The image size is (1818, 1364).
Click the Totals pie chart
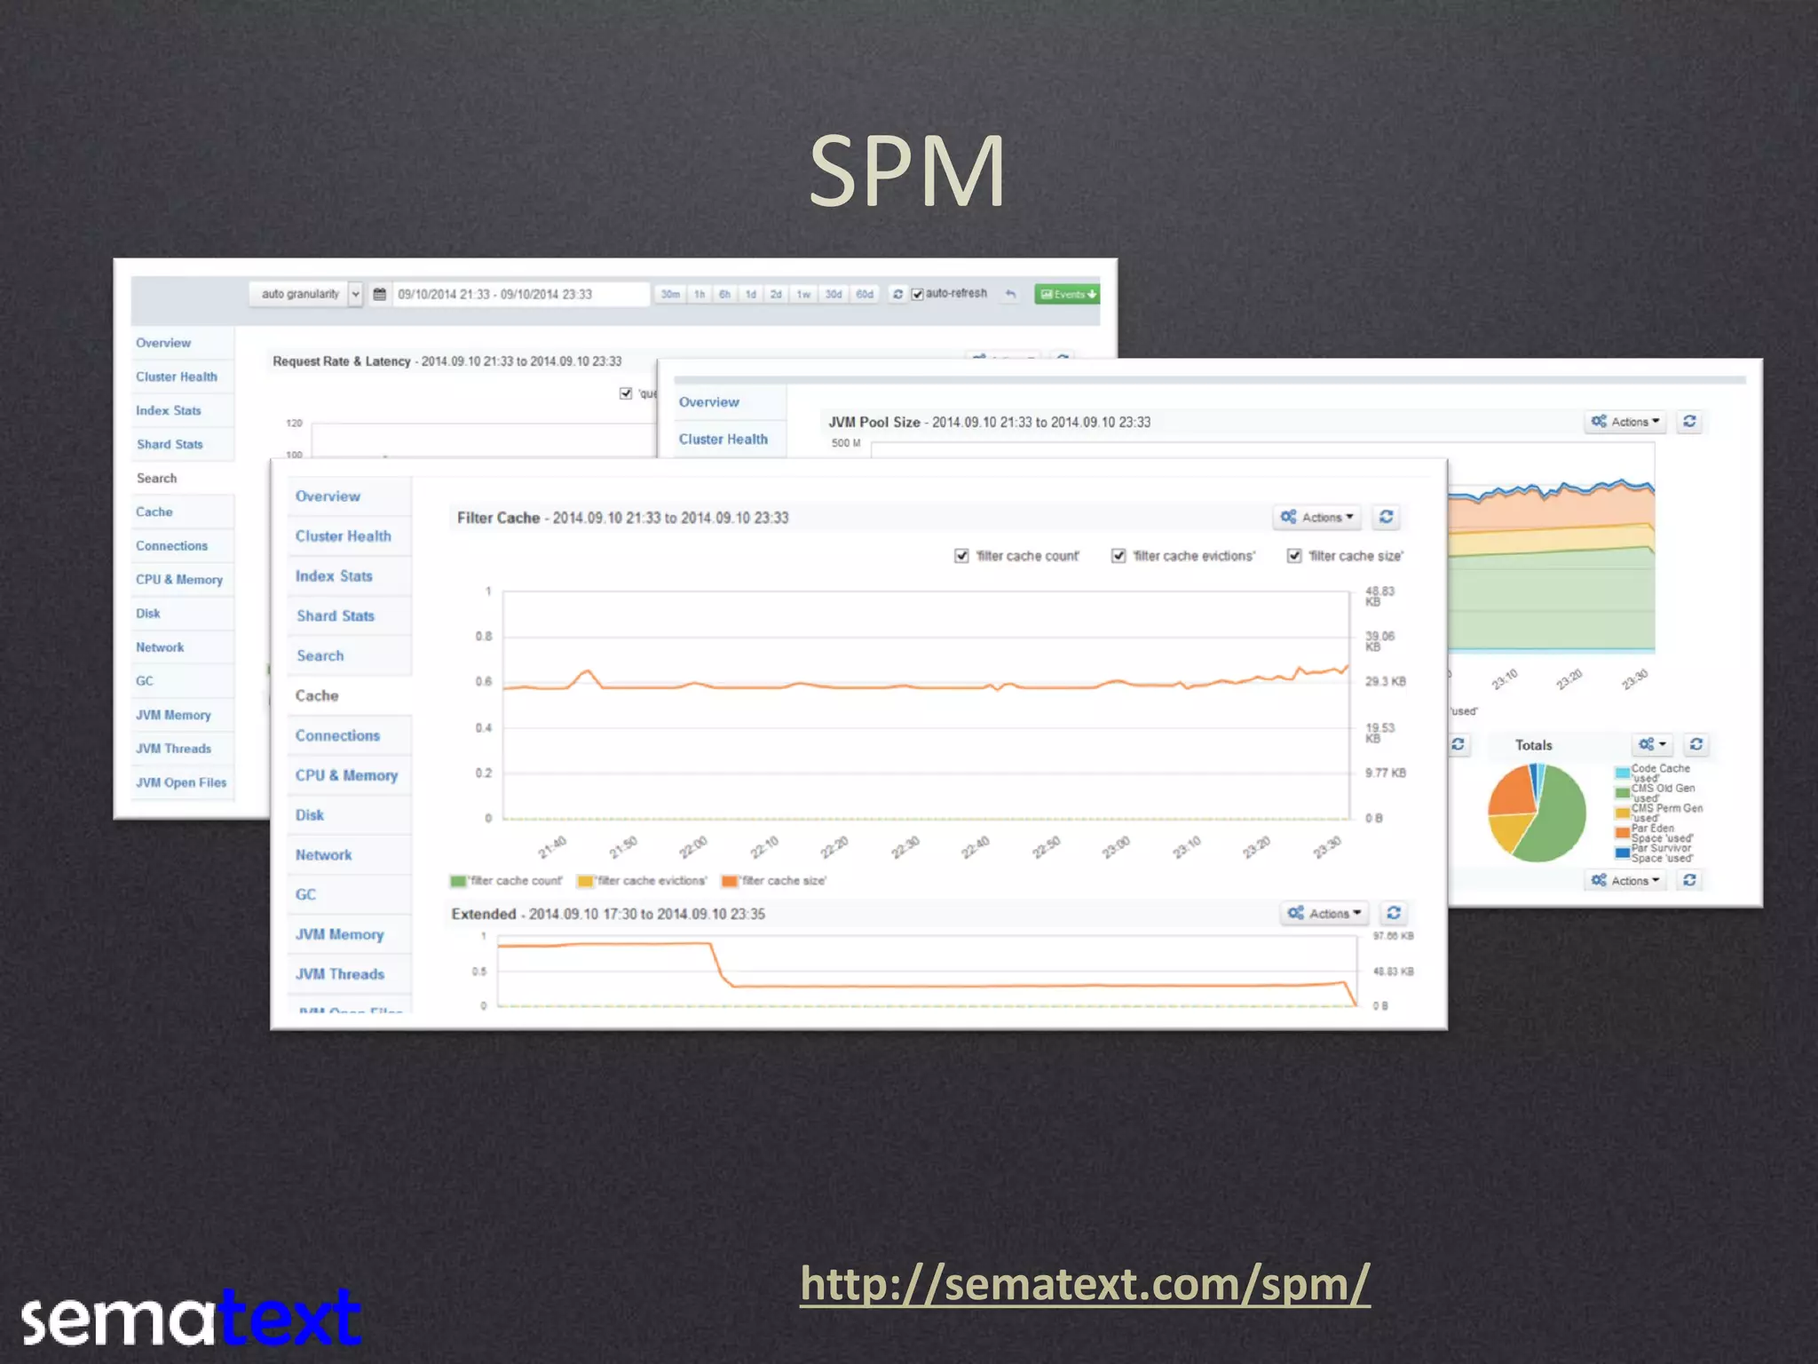[1537, 813]
